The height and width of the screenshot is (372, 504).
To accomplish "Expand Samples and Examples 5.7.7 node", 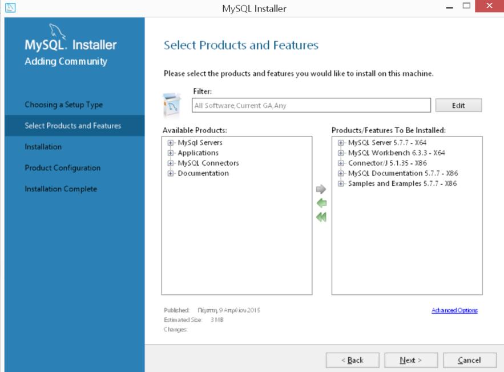I will [x=341, y=184].
